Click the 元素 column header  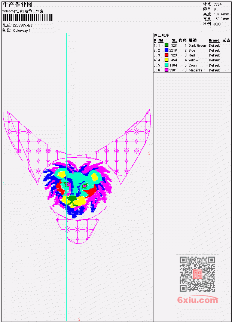(226, 40)
